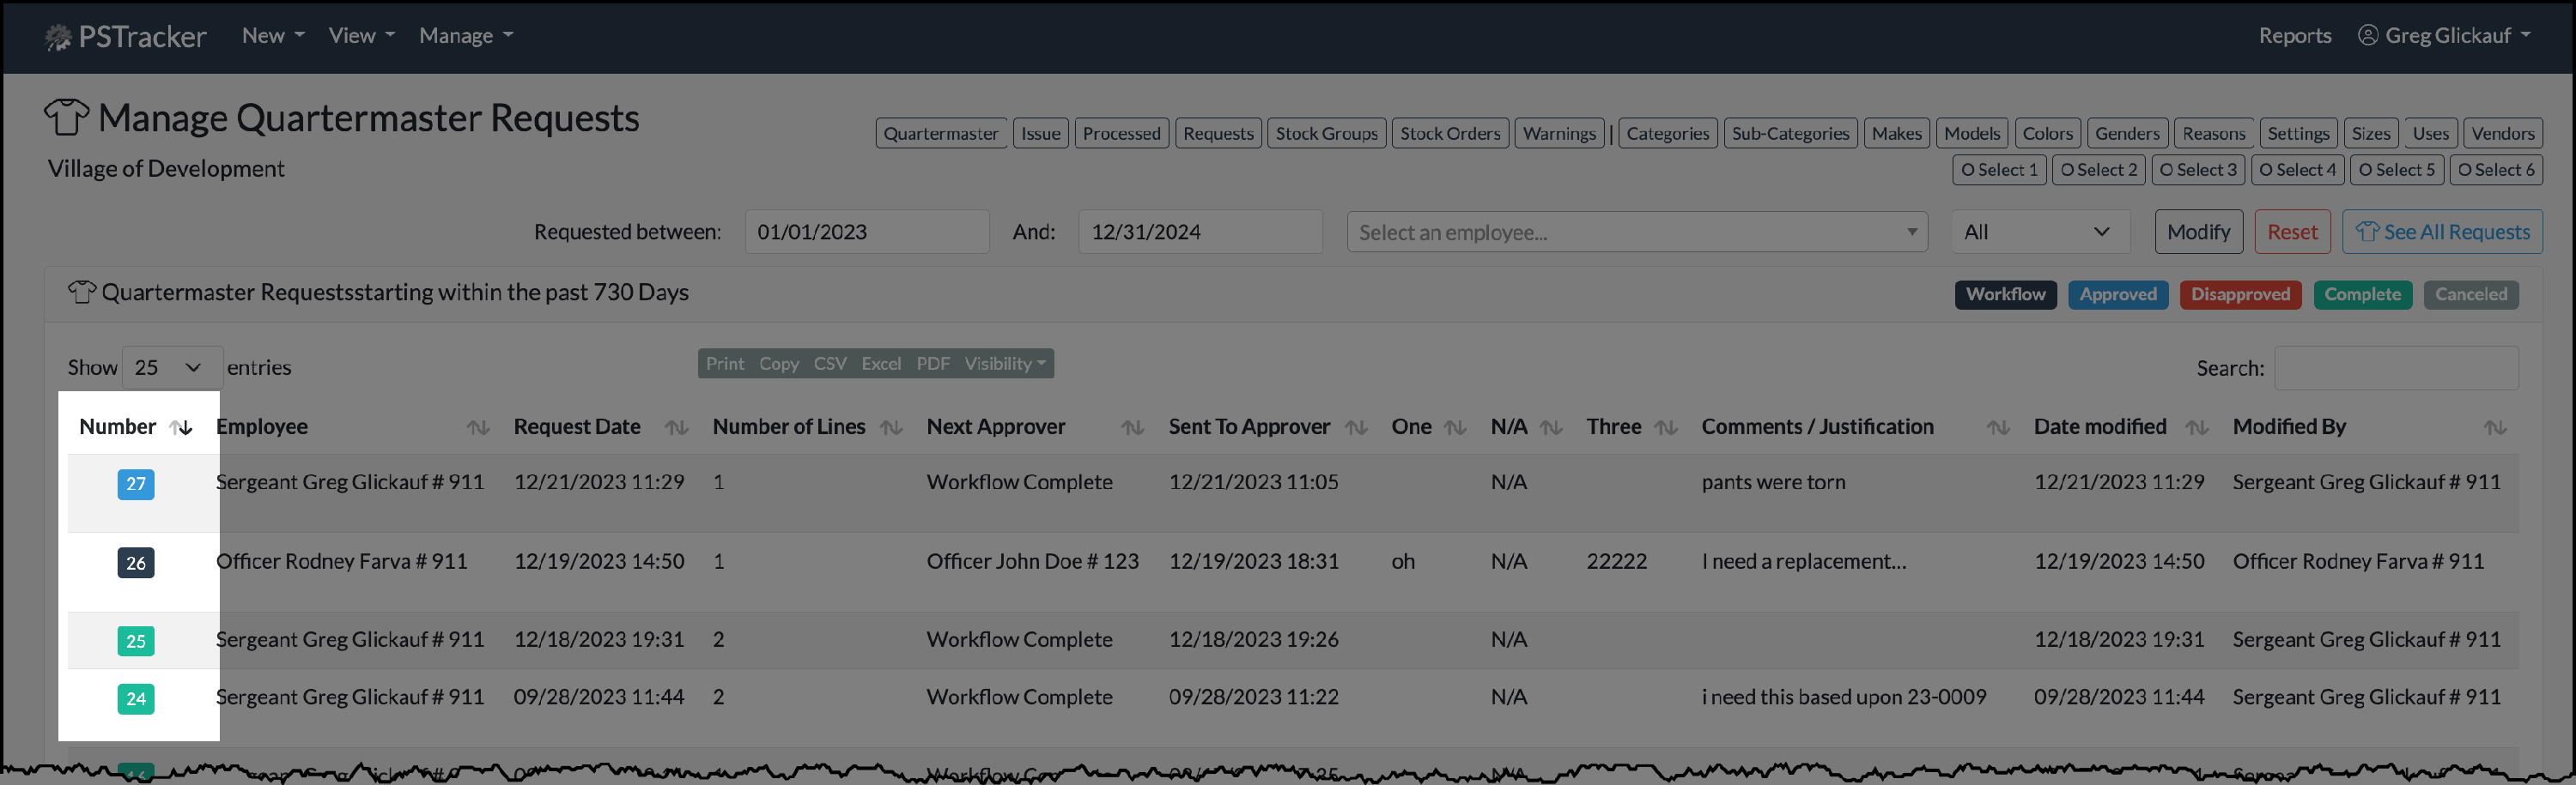The width and height of the screenshot is (2576, 785).
Task: Enable the Approved status filter
Action: point(2118,294)
